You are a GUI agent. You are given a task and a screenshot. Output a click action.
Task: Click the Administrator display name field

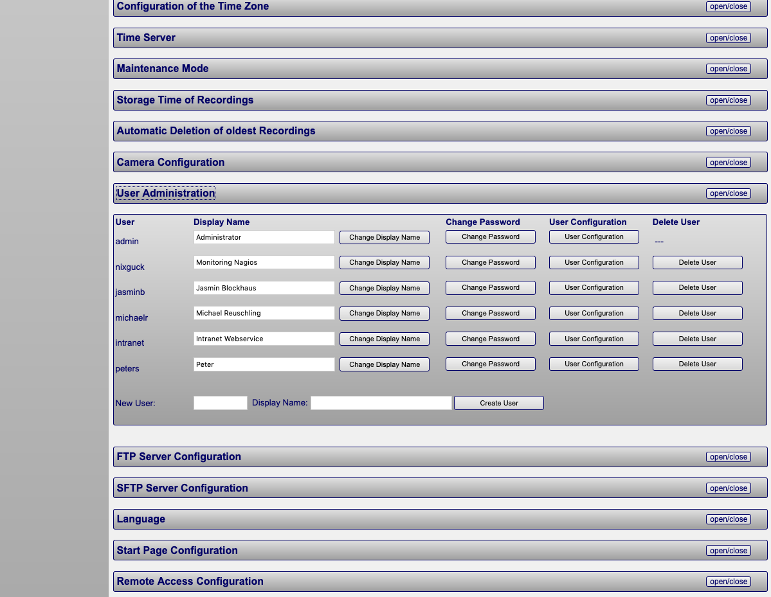pyautogui.click(x=264, y=237)
